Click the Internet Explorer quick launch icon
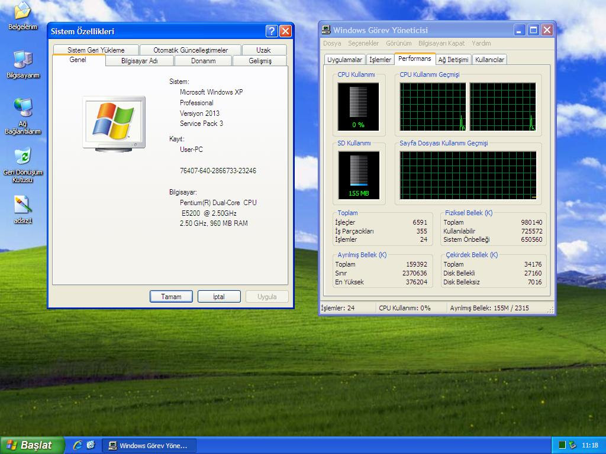Viewport: 606px width, 454px height. [x=78, y=445]
